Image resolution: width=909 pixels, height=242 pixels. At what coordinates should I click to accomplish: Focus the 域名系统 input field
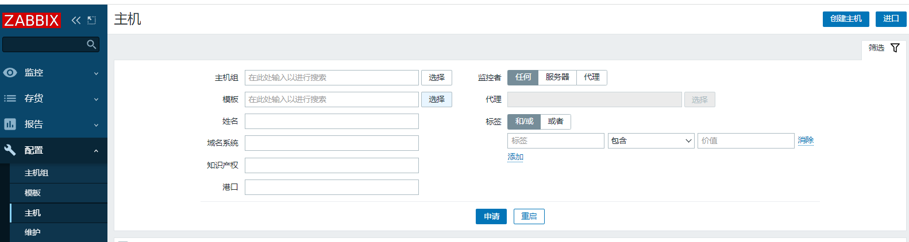[332, 143]
